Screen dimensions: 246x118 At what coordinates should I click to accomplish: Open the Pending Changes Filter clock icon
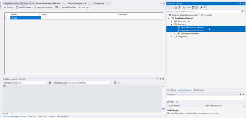(184, 8)
